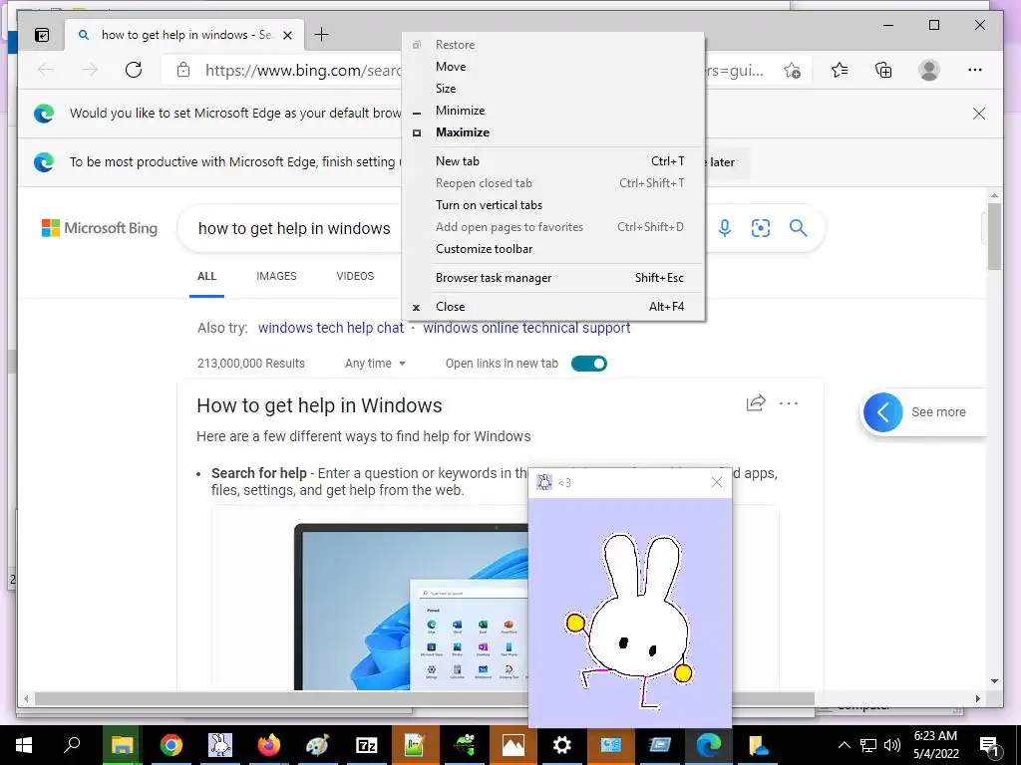Open 'Browser task manager' menu entry
The image size is (1021, 765).
coord(552,278)
